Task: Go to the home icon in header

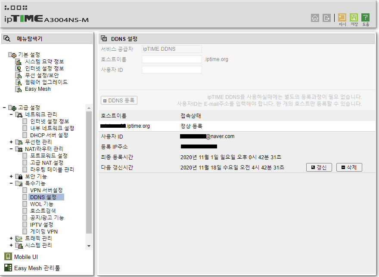Action: (315, 18)
